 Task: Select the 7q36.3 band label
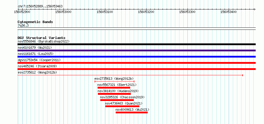(23, 26)
